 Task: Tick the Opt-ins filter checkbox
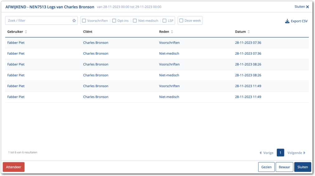[x=114, y=21]
